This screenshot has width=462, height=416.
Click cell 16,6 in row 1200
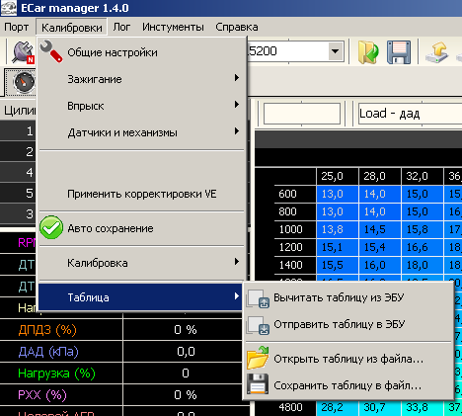click(x=423, y=247)
